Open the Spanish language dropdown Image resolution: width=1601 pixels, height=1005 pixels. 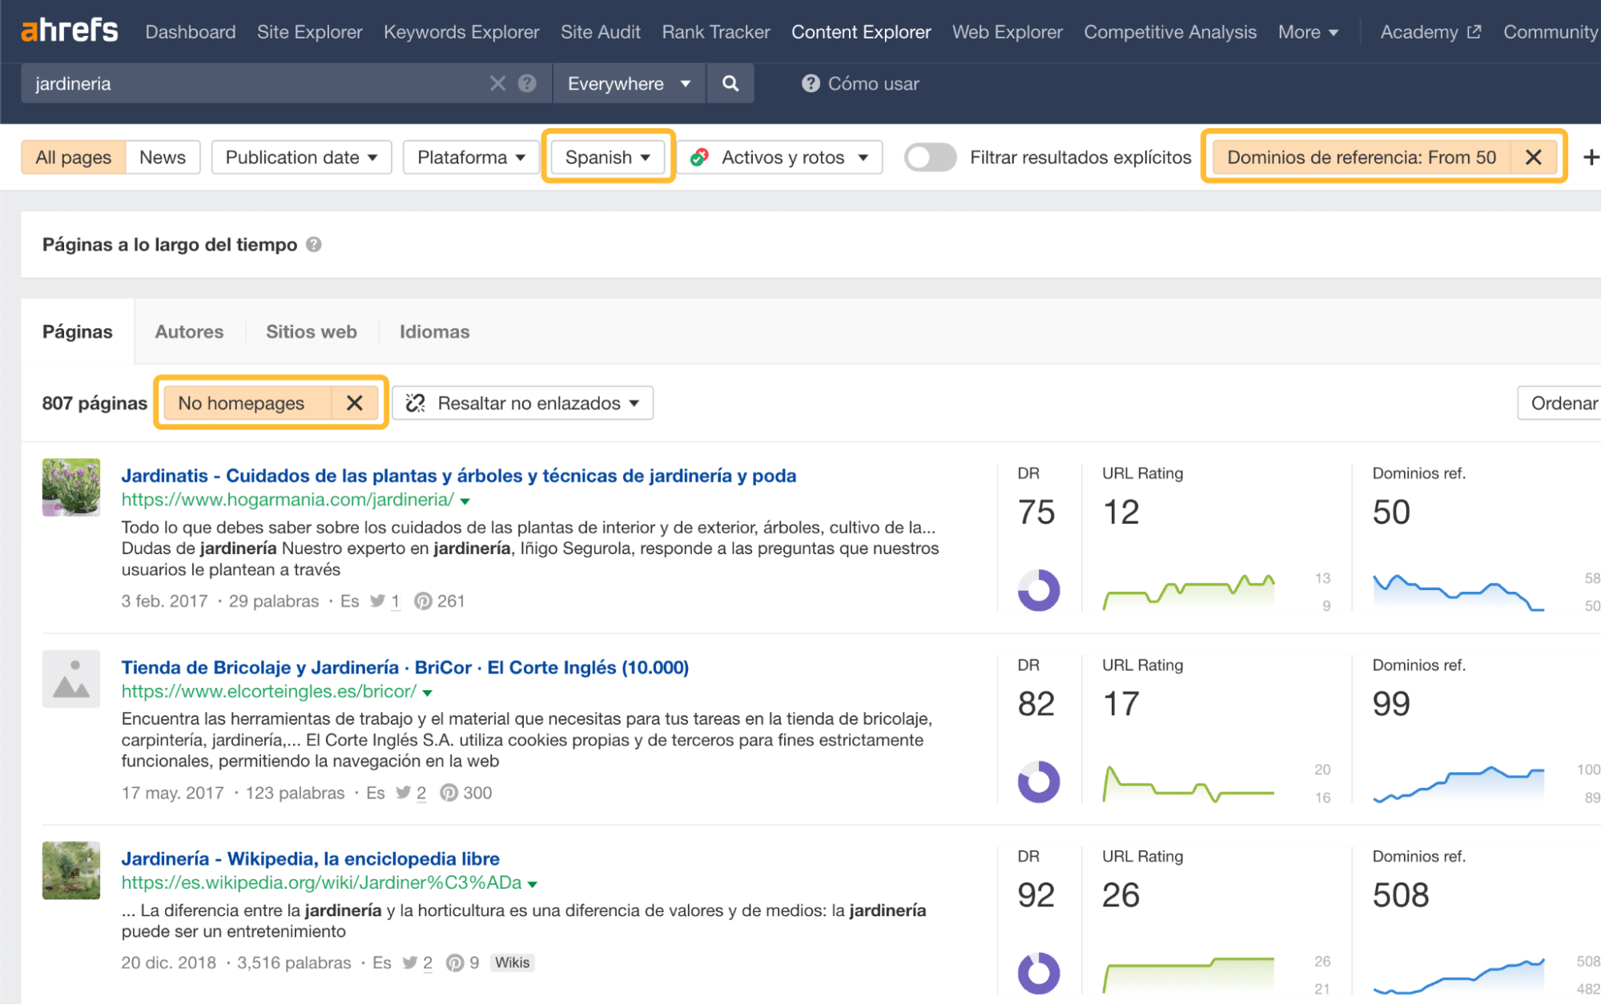pyautogui.click(x=606, y=157)
